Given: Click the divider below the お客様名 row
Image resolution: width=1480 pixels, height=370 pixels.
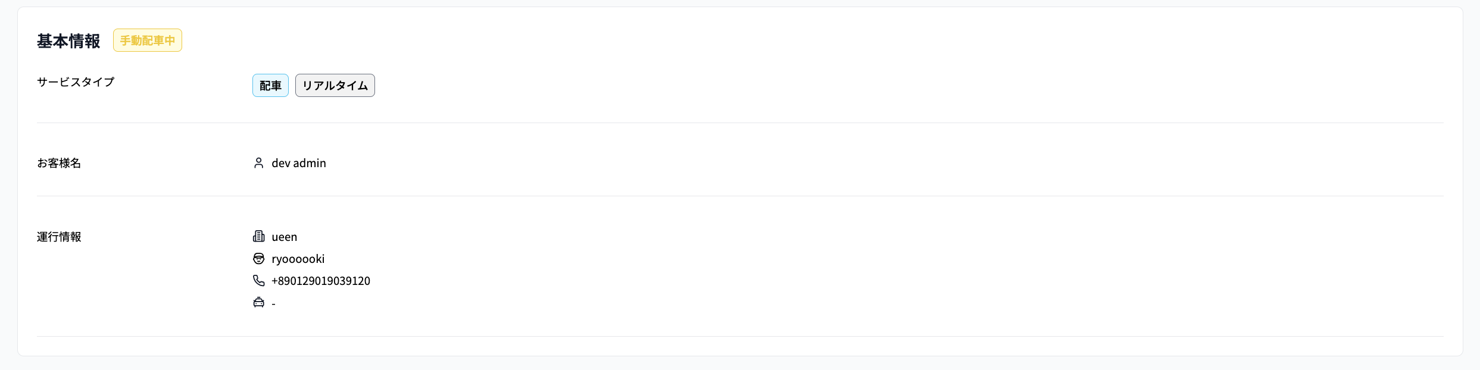Looking at the screenshot, I should [740, 196].
